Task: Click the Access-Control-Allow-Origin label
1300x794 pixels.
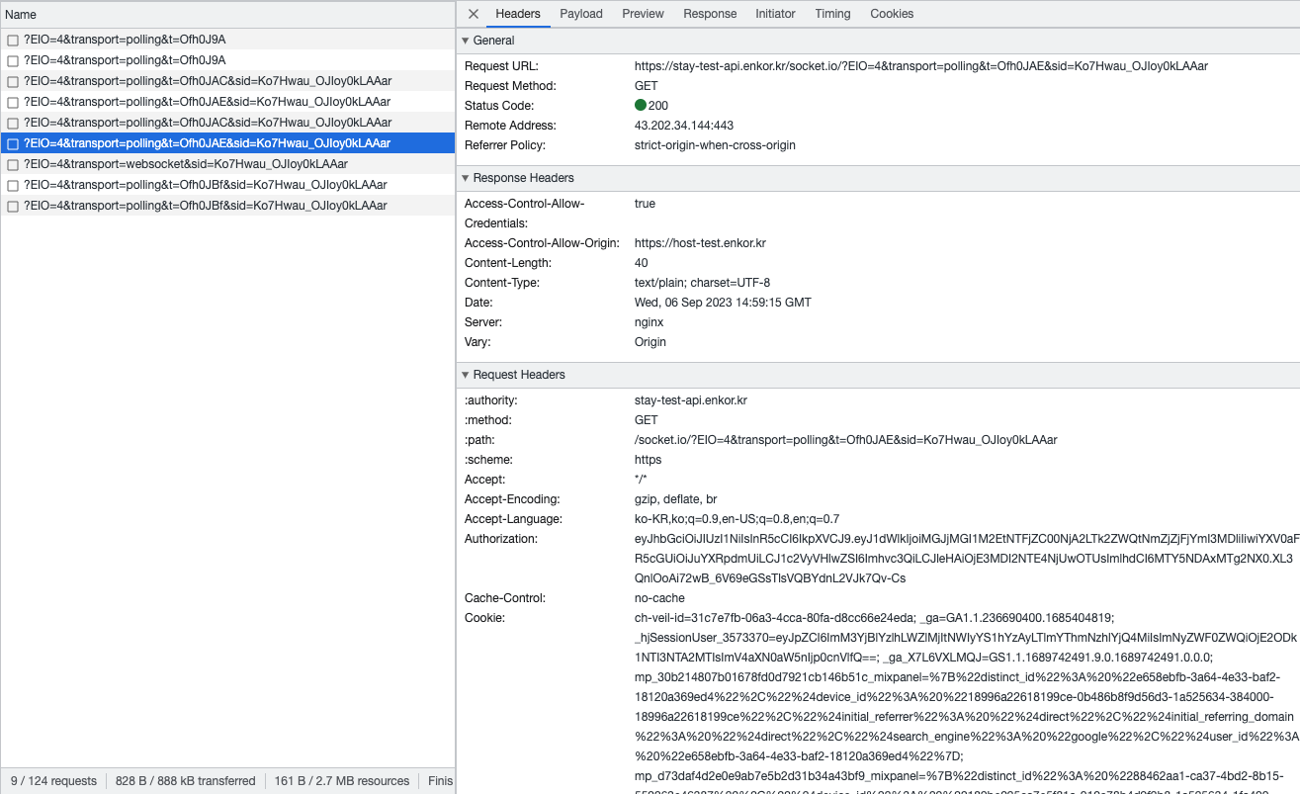Action: (542, 243)
